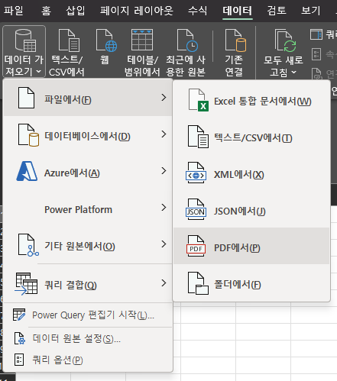Expand the 모두 새로 고침 dropdown arrow

point(294,73)
